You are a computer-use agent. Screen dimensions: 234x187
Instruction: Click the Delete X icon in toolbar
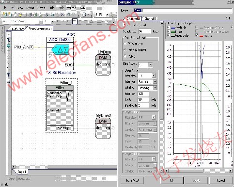pos(62,15)
